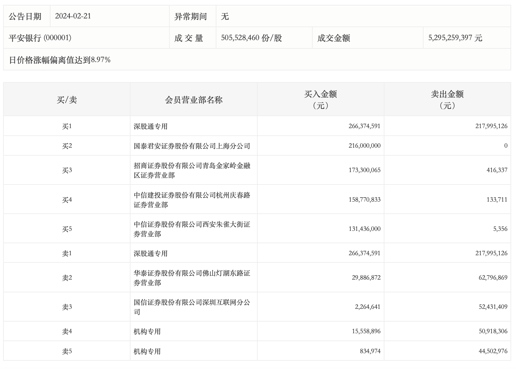The image size is (516, 369).
Task: Open 中信证券西安朱雀大街证券营业部 entry
Action: click(192, 229)
